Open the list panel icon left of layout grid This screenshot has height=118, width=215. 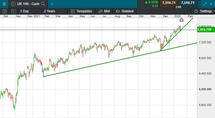pyautogui.click(x=5, y=11)
